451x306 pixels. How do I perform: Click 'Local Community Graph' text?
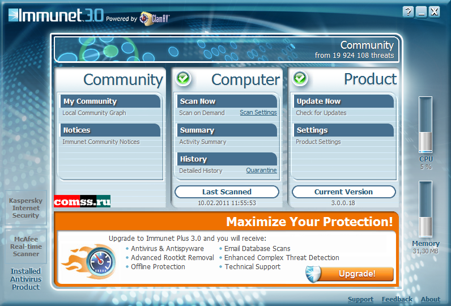click(x=94, y=113)
